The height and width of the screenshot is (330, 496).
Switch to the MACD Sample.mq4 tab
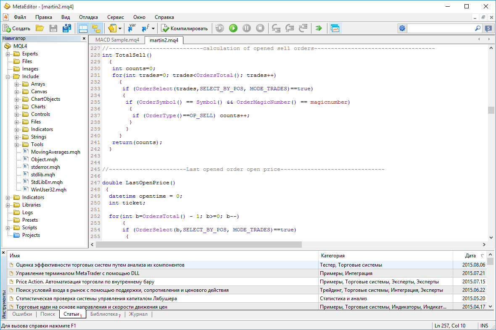coord(117,40)
